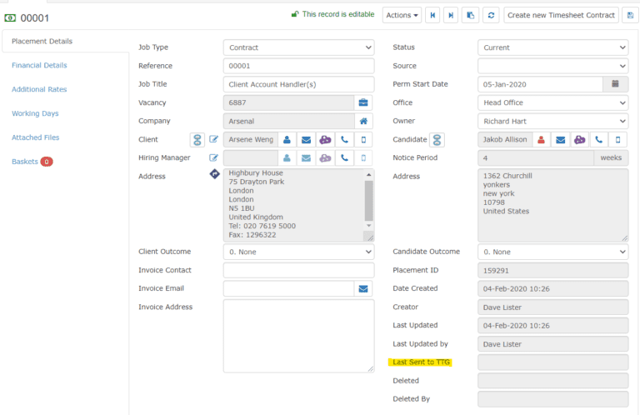640x415 pixels.
Task: Click into the Invoice Contact field
Action: point(298,270)
